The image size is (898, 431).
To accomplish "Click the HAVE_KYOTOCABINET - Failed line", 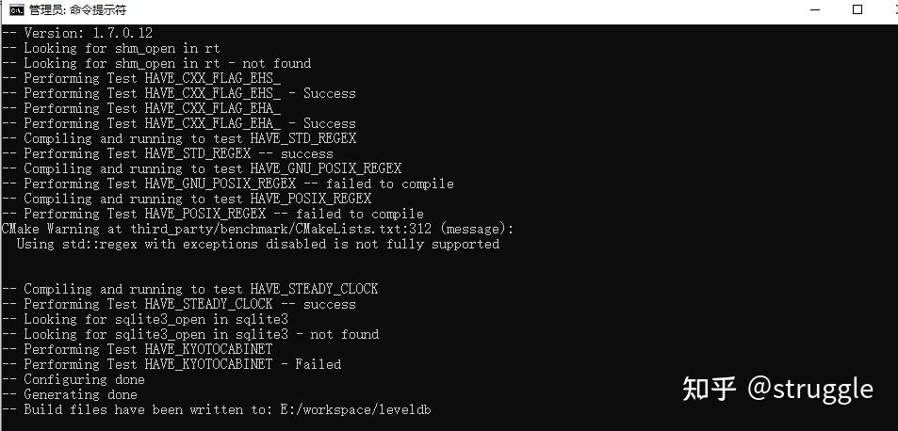I will pos(171,364).
